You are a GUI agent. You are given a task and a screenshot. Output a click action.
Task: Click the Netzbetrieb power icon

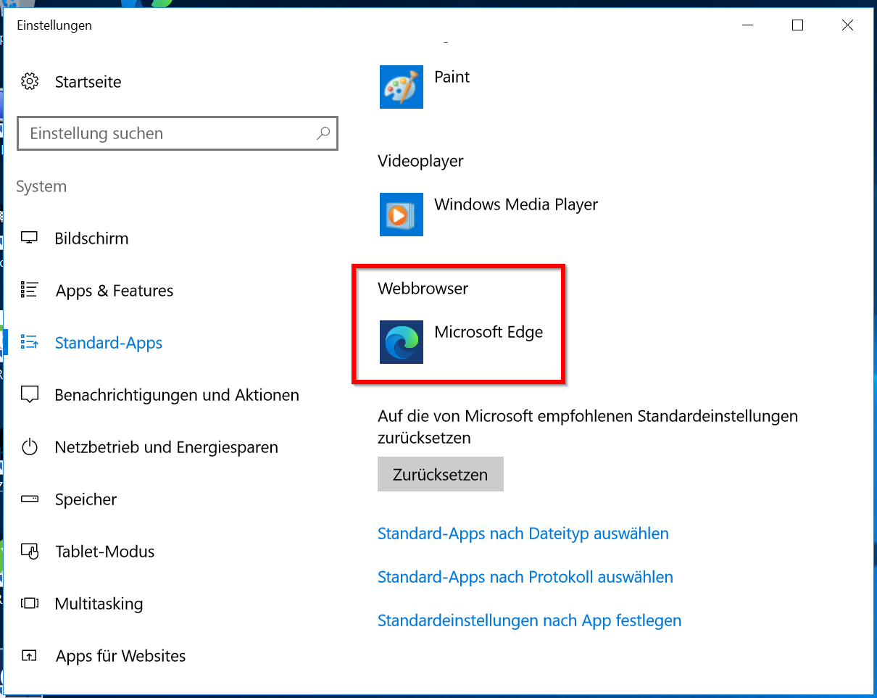(30, 447)
